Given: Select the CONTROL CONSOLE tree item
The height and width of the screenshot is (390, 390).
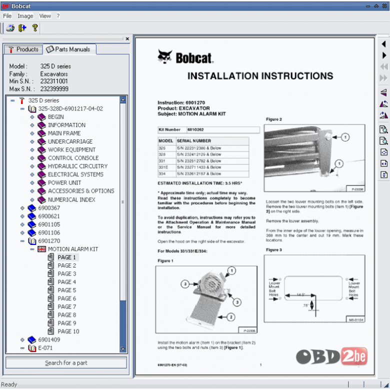Looking at the screenshot, I should 73,158.
